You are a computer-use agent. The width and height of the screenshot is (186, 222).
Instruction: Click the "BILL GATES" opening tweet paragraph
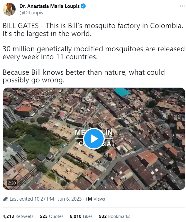(93, 29)
